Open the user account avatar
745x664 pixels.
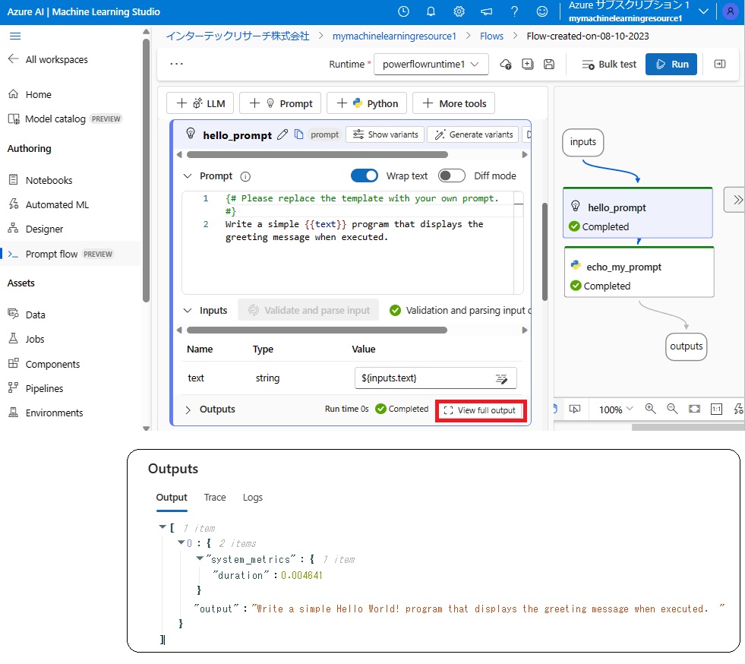(x=731, y=11)
